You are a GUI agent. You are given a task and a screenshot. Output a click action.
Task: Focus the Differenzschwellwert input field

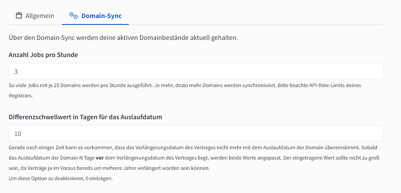pos(196,133)
